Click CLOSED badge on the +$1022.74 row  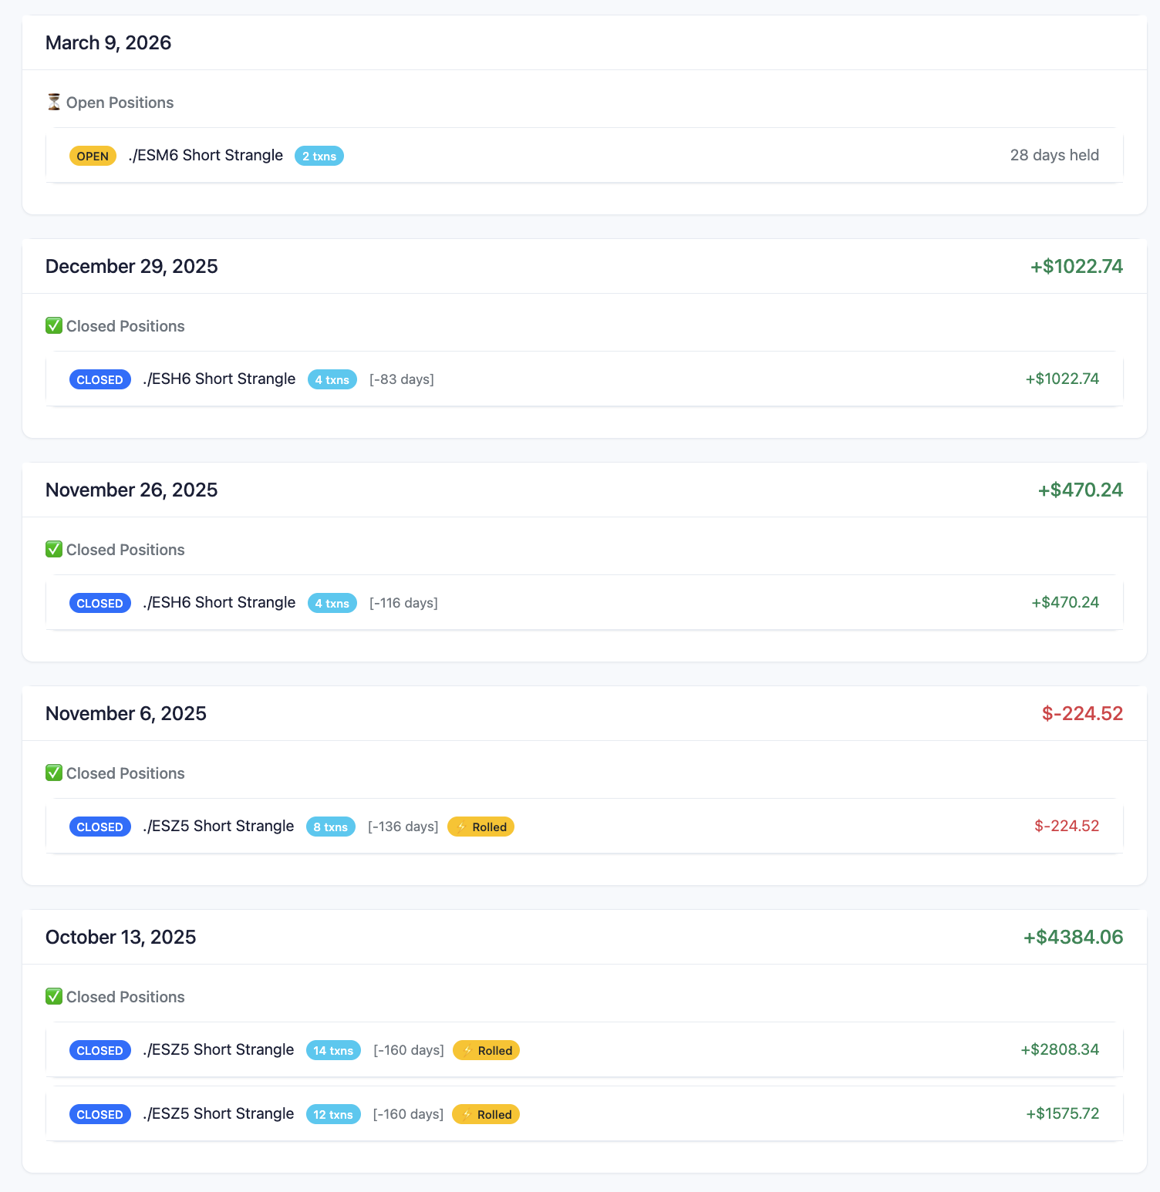tap(100, 379)
